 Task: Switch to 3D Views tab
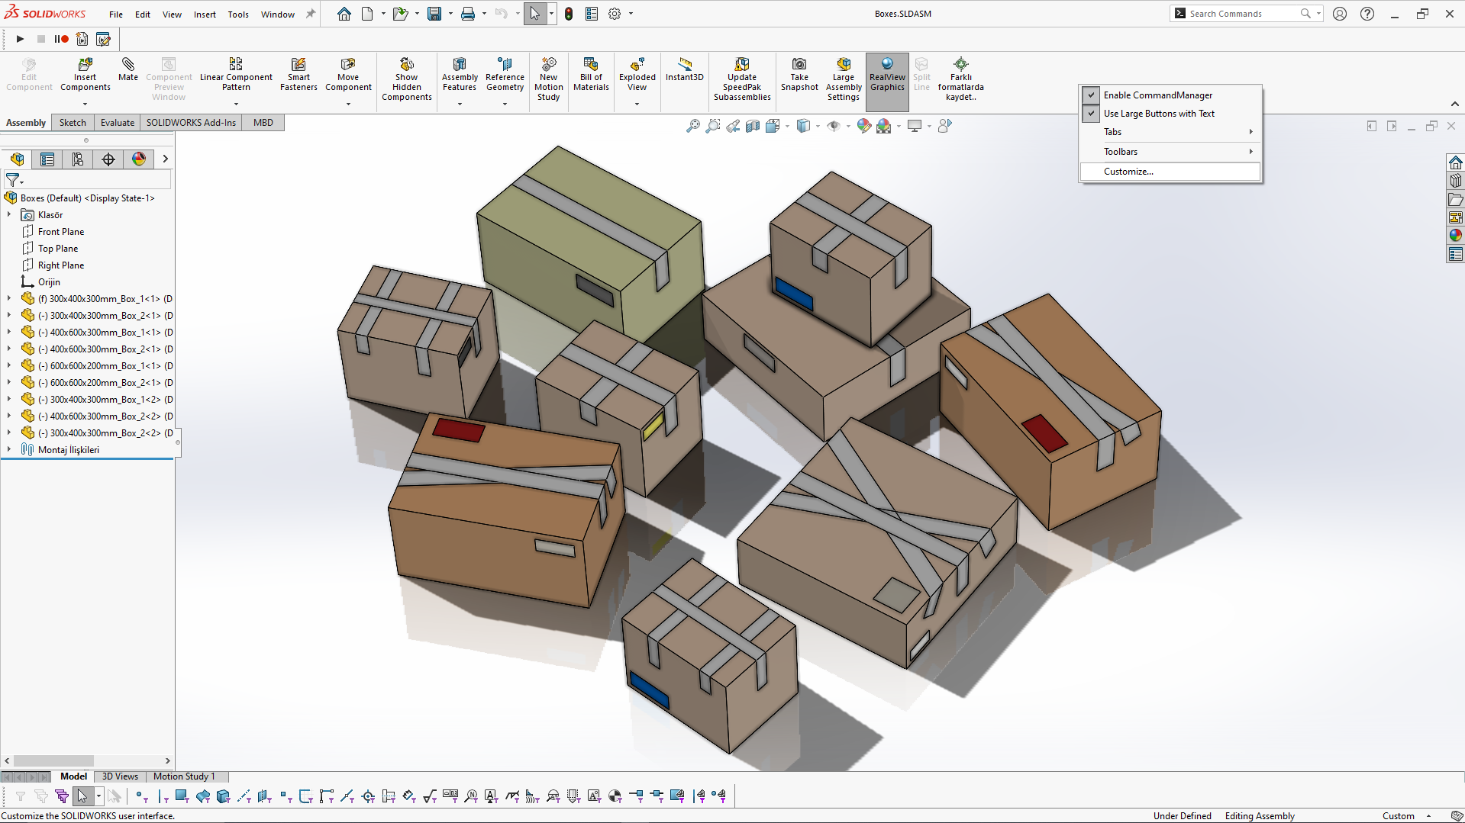tap(120, 776)
